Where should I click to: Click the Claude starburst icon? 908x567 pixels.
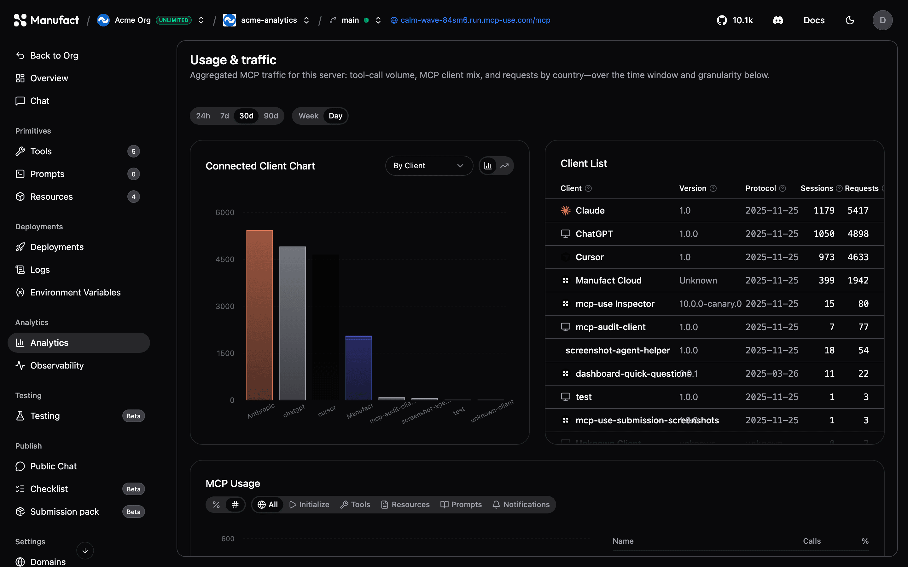pos(565,210)
